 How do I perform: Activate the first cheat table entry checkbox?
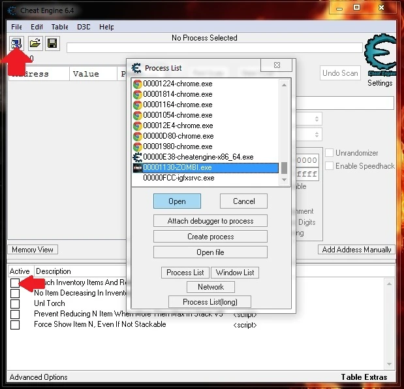[15, 282]
